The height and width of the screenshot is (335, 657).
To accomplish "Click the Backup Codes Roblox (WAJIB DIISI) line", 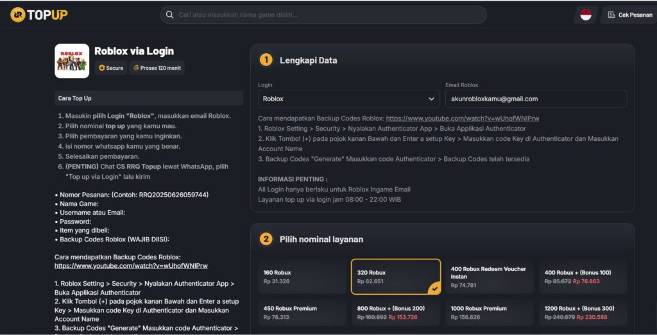I will tap(112, 239).
